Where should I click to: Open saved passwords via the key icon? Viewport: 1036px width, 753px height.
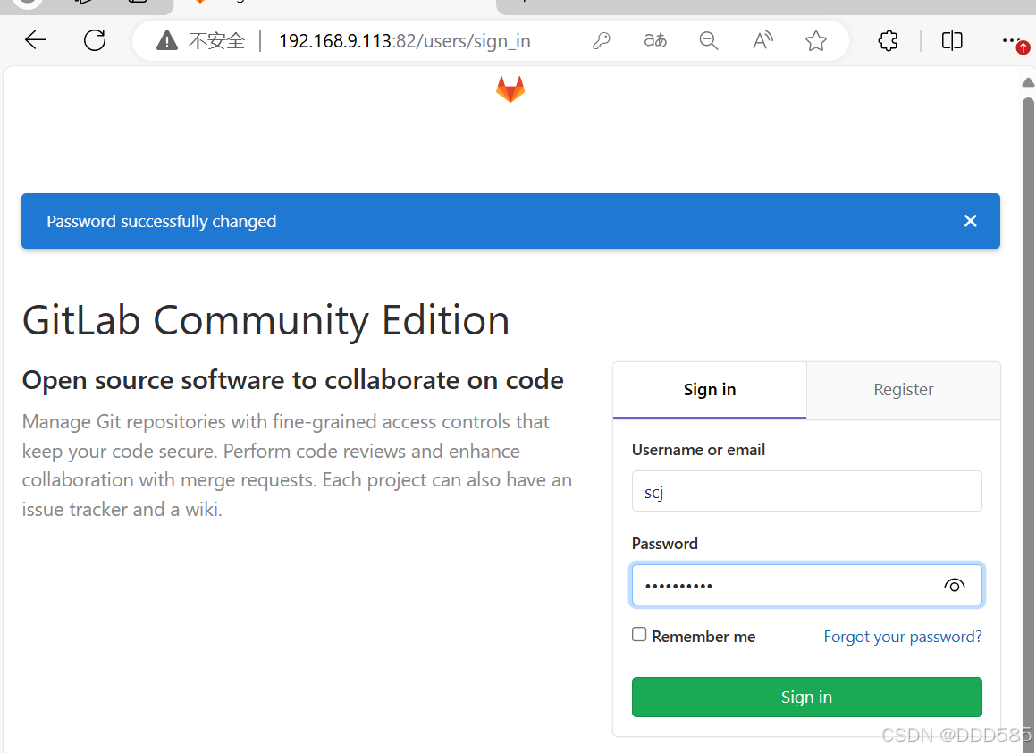602,41
